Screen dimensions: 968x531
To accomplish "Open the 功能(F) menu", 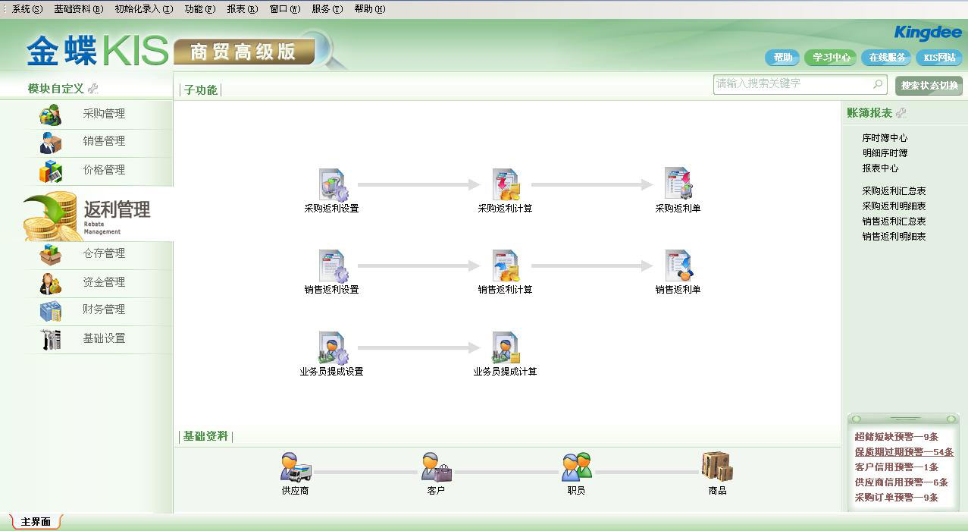I will 200,9.
